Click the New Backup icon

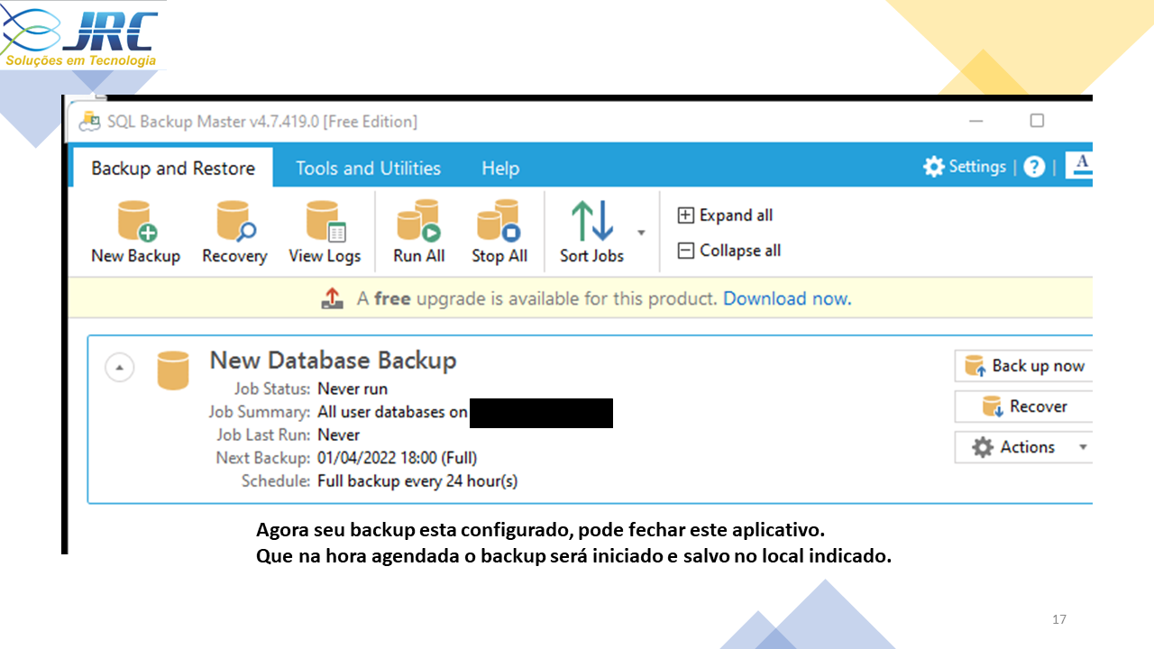pyautogui.click(x=136, y=222)
